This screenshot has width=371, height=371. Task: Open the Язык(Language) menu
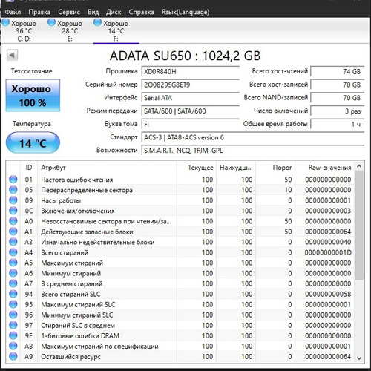(185, 12)
